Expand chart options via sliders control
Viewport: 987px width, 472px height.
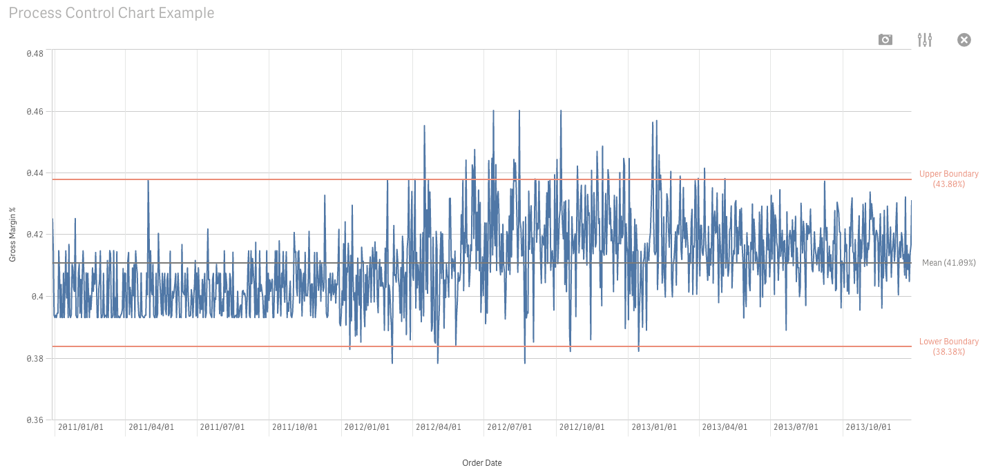click(x=924, y=39)
